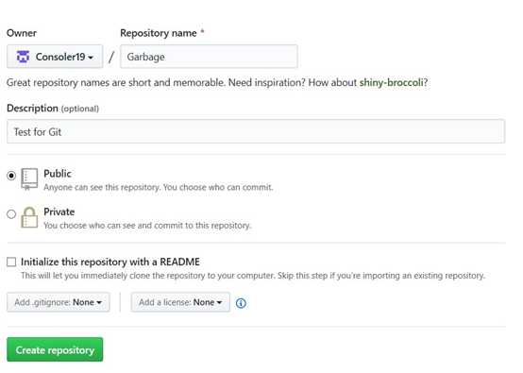Click the Initialize this repository README label
The width and height of the screenshot is (523, 373).
[x=110, y=262]
